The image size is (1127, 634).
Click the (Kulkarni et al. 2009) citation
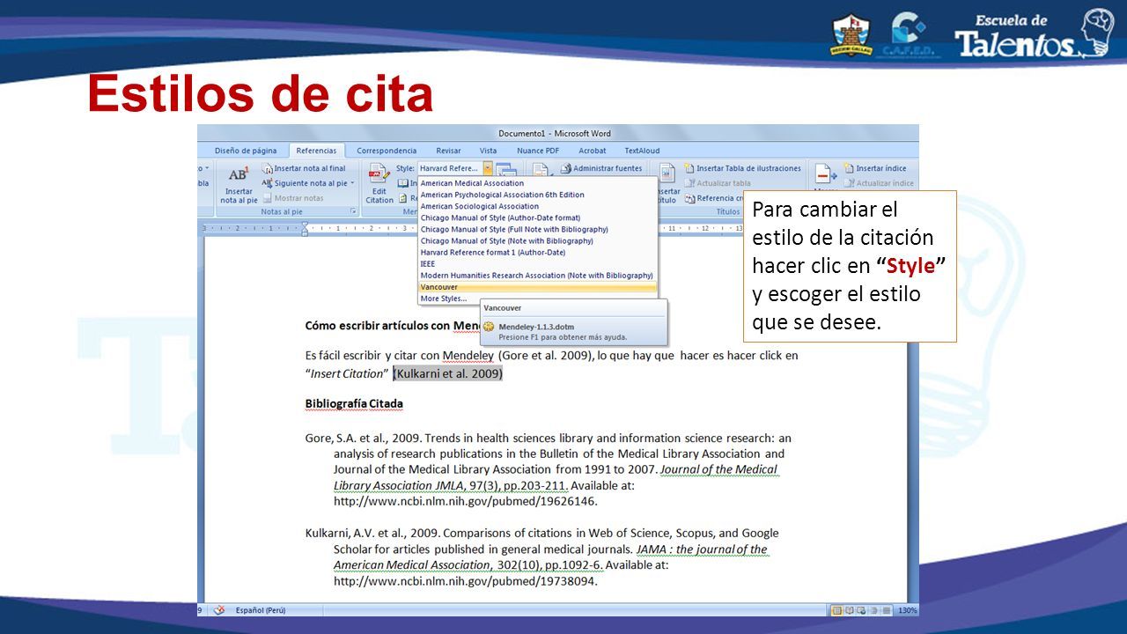(x=448, y=373)
